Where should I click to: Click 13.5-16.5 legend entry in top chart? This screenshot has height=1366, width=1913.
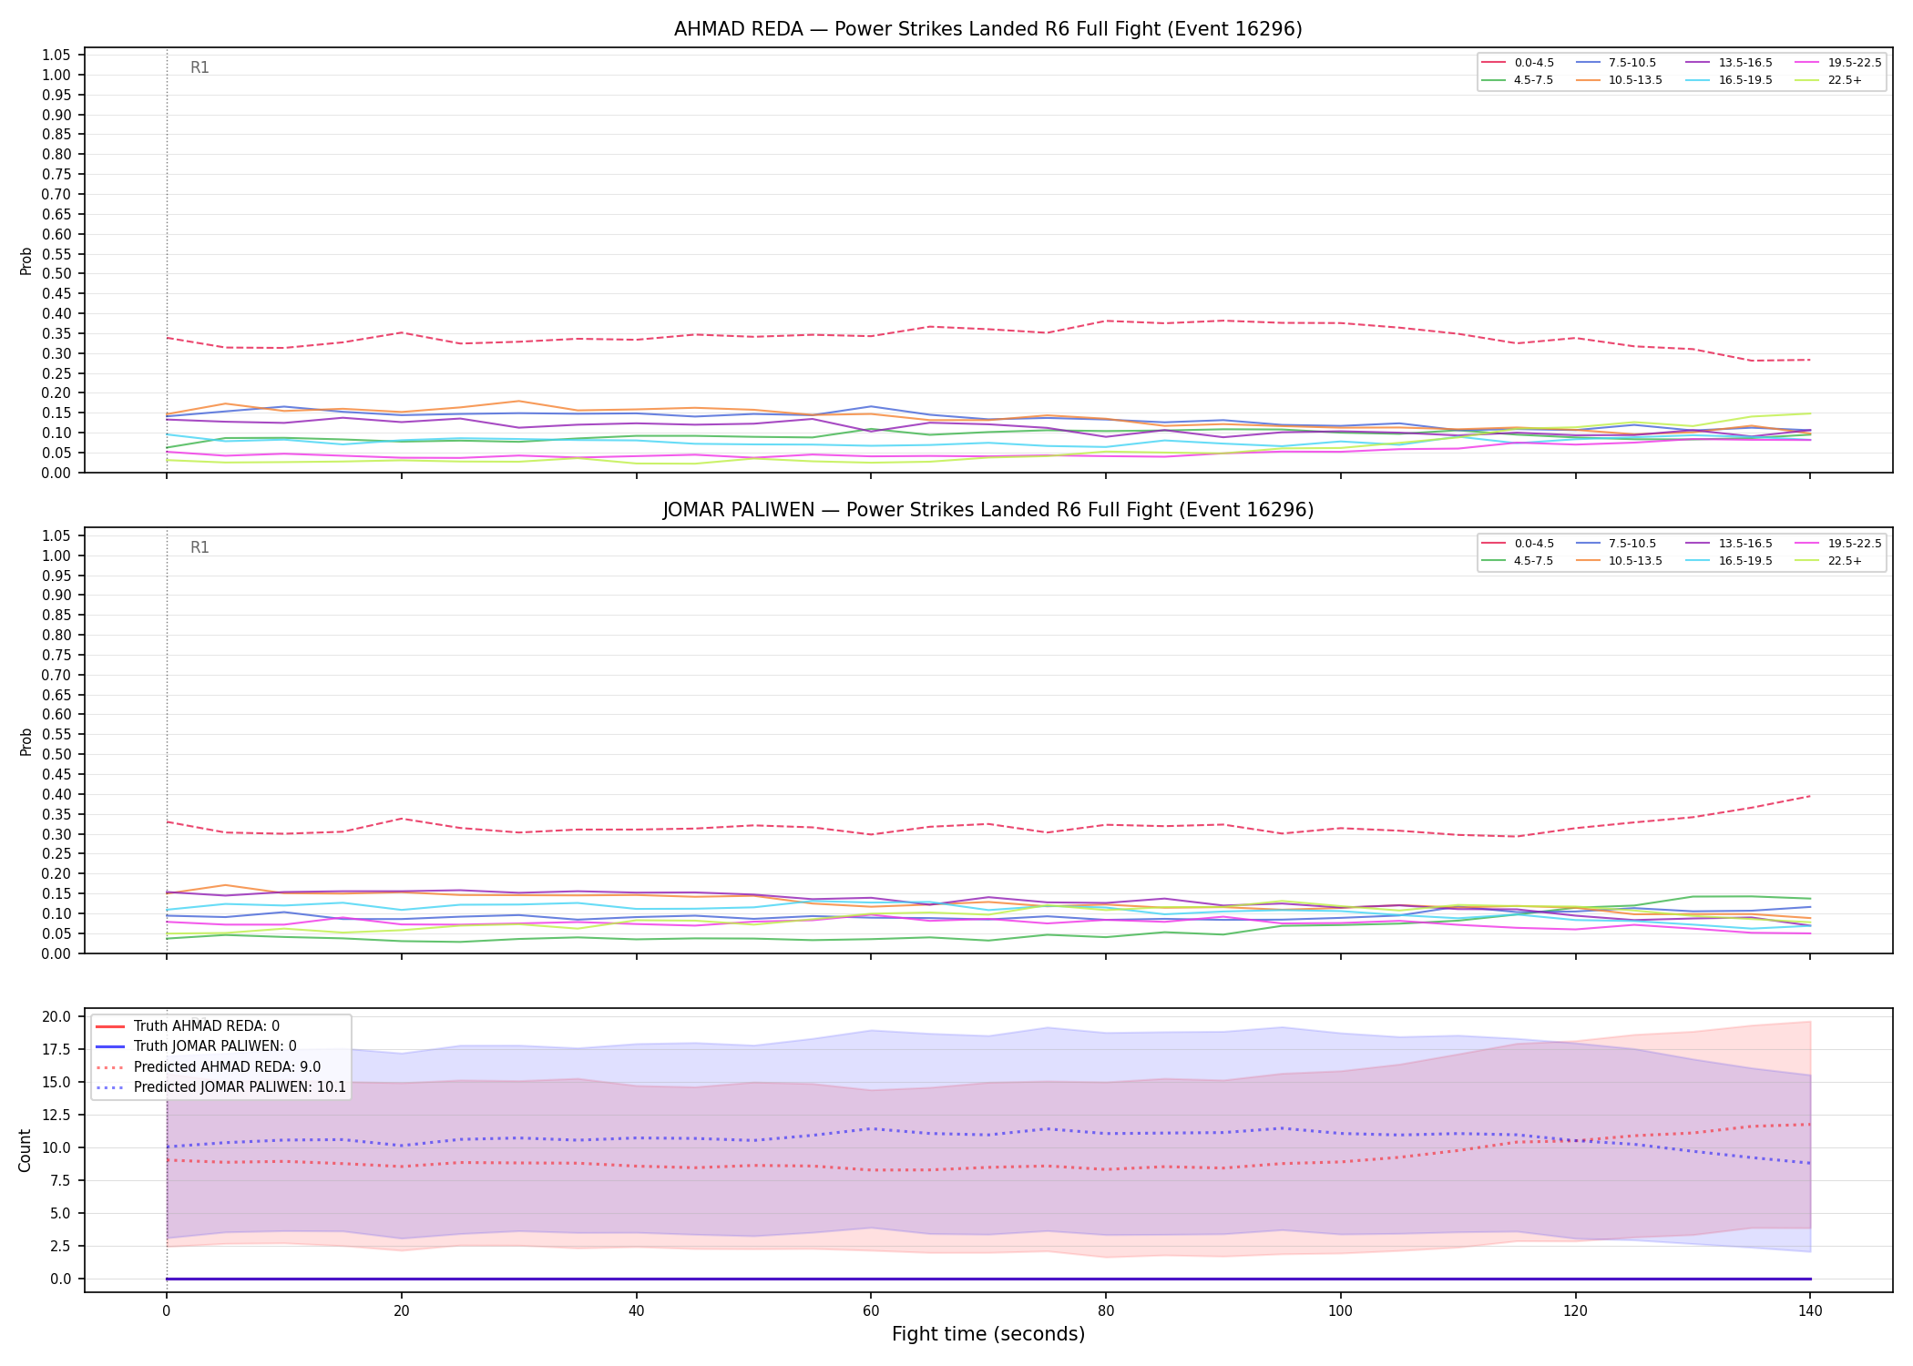[1730, 63]
